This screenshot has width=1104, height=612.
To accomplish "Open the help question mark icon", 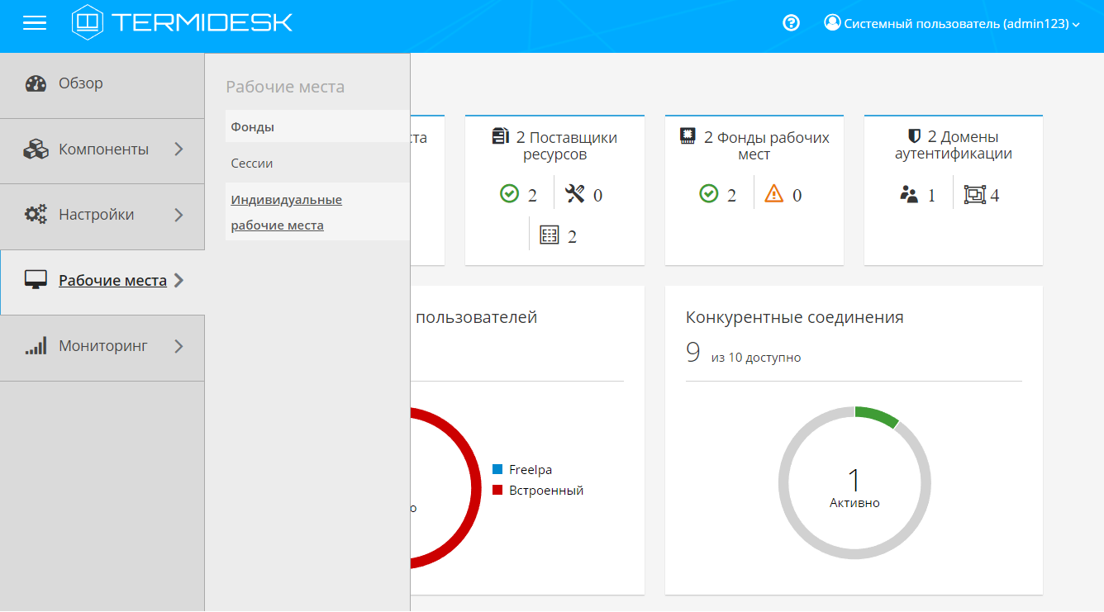I will 791,23.
